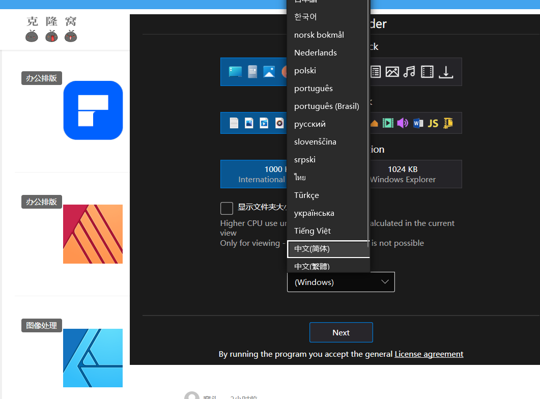Click the blue Word document icon
Screen dimensions: 540x399
(418, 123)
